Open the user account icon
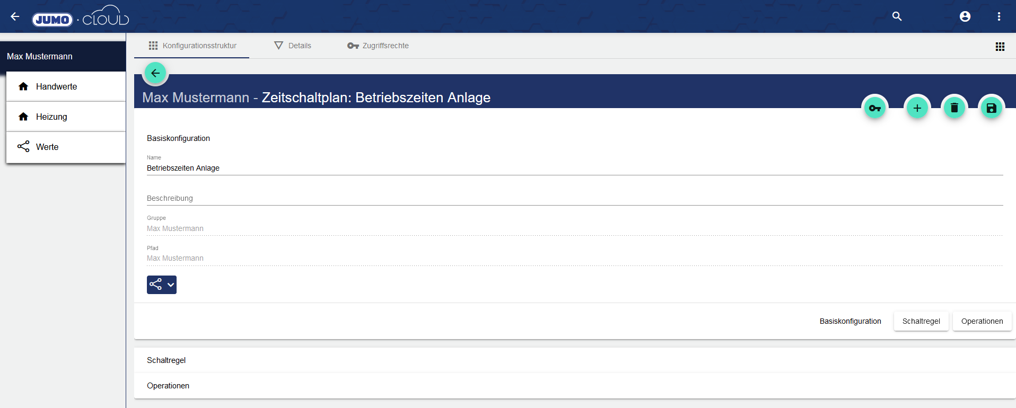The height and width of the screenshot is (408, 1016). click(x=965, y=16)
